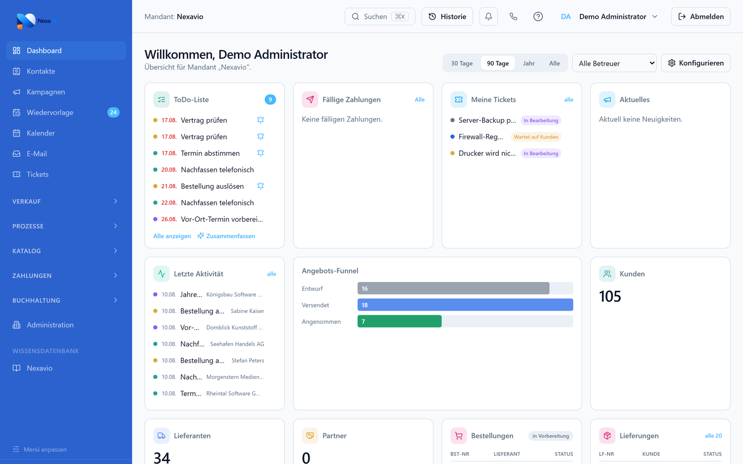
Task: Click the Suchen search field
Action: click(380, 16)
